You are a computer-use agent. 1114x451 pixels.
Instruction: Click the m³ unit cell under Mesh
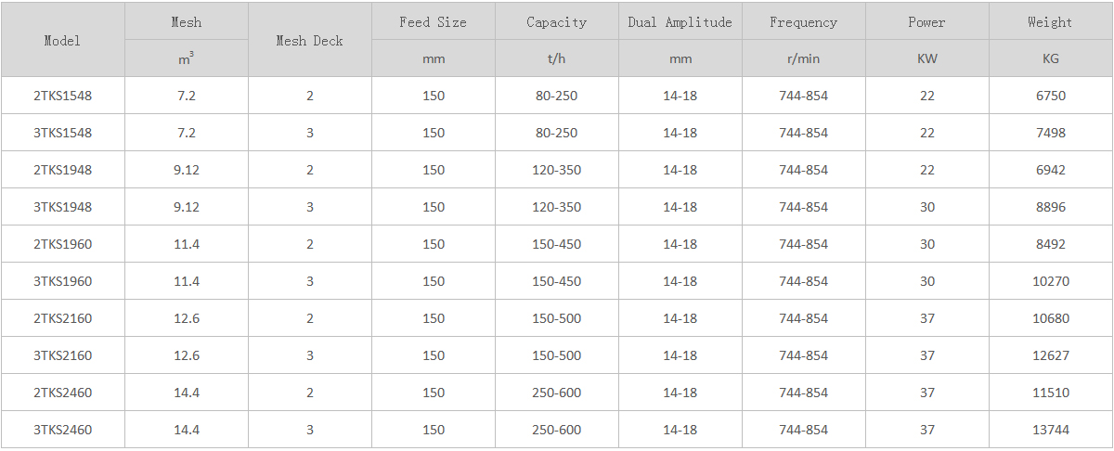[x=186, y=58]
